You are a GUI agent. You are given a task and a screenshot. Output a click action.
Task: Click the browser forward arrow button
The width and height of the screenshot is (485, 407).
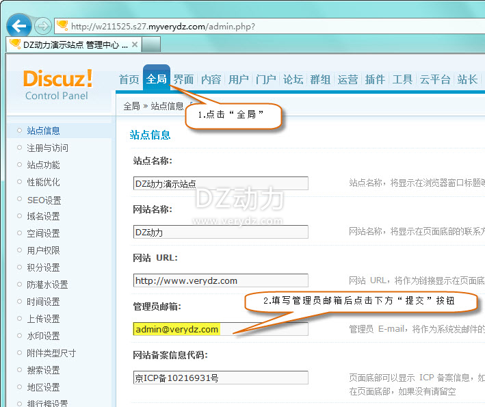click(x=42, y=26)
